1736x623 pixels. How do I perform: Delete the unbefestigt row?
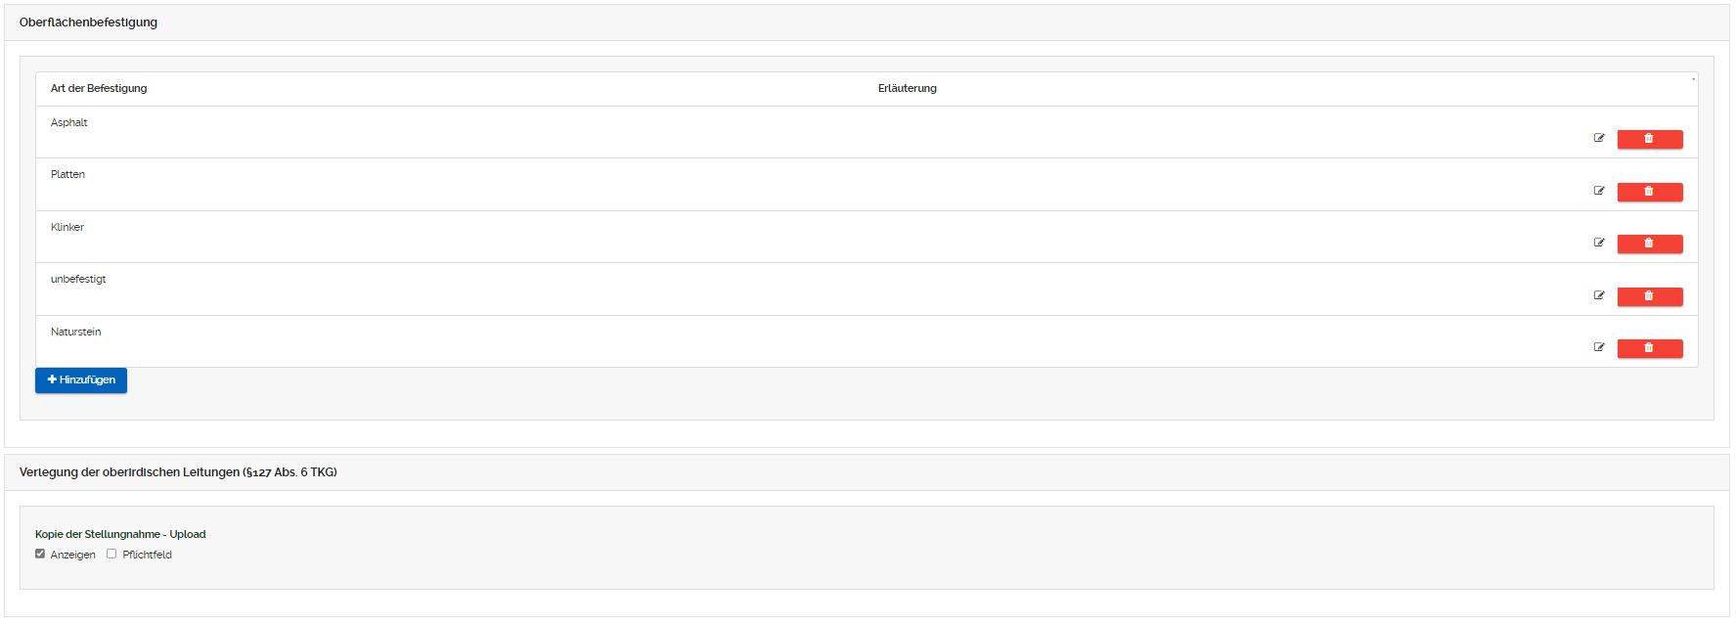tap(1649, 296)
